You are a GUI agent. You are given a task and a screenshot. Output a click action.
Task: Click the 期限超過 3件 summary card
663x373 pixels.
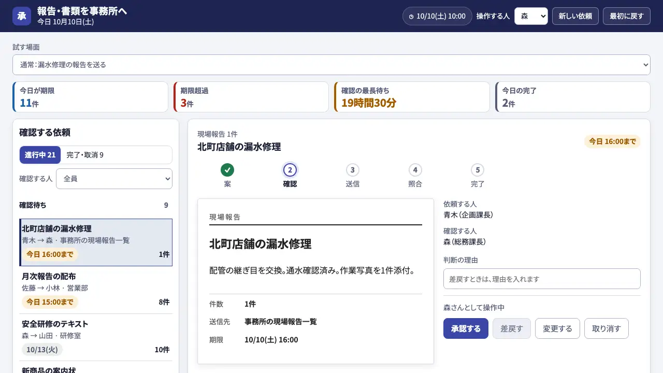(x=251, y=97)
